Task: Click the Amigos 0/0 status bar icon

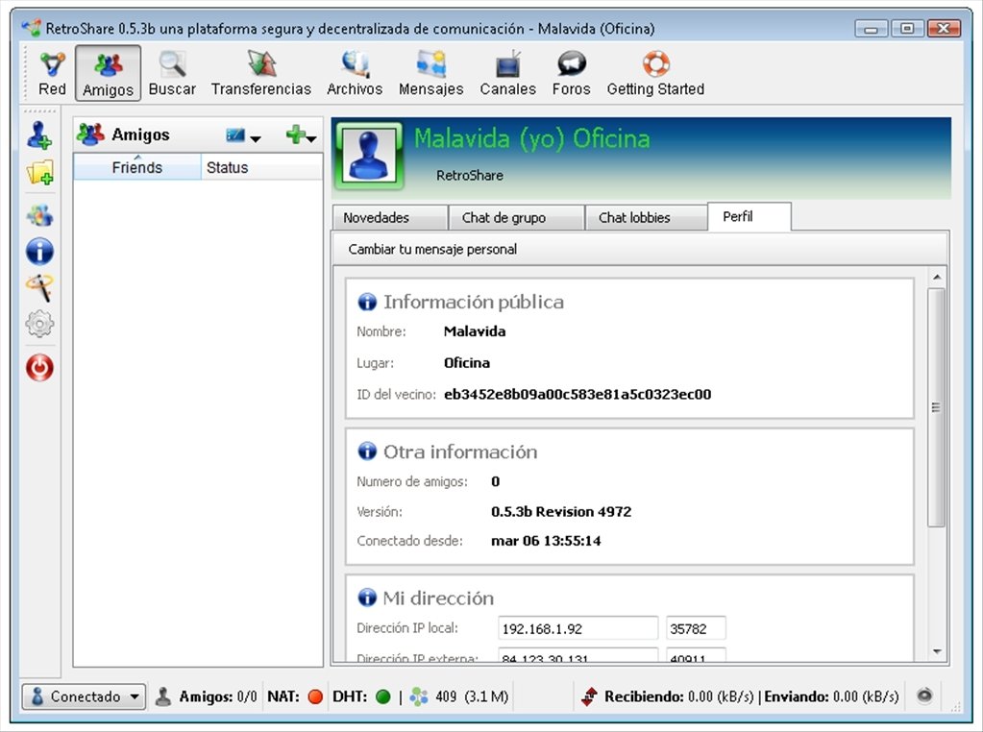Action: tap(163, 696)
